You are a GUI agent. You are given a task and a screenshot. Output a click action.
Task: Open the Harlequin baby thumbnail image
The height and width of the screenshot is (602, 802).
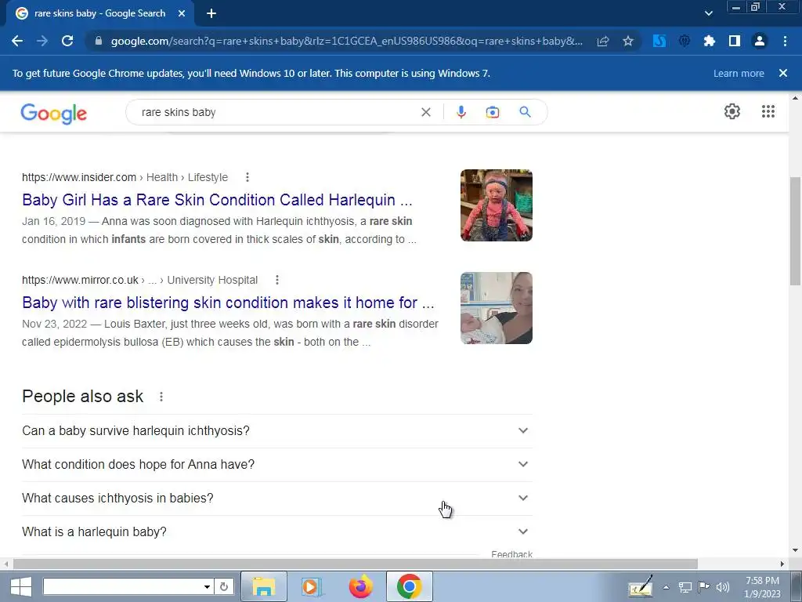(x=496, y=205)
